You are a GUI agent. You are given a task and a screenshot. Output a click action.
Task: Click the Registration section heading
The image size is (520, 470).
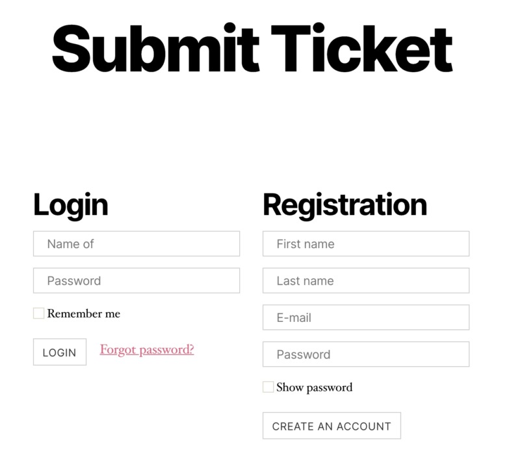343,203
